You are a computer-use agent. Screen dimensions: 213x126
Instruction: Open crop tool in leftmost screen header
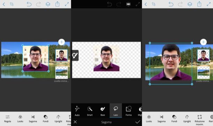point(12,4)
